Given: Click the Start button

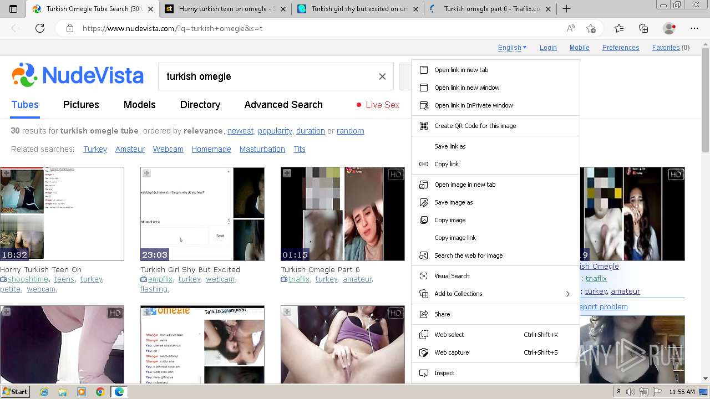Looking at the screenshot, I should pos(16,392).
